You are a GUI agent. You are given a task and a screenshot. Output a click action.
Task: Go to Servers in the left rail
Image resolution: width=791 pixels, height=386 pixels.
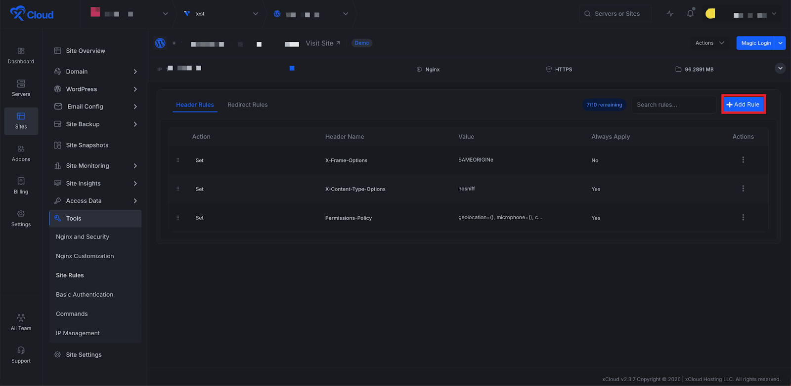(x=21, y=84)
